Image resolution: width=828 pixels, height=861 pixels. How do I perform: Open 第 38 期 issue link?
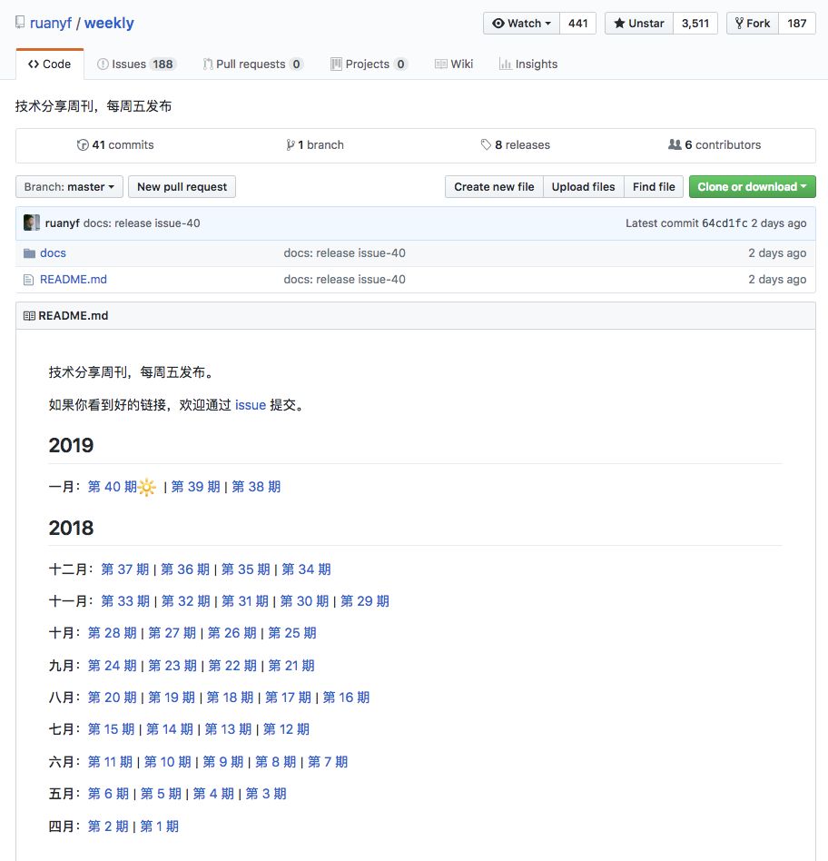(x=256, y=487)
